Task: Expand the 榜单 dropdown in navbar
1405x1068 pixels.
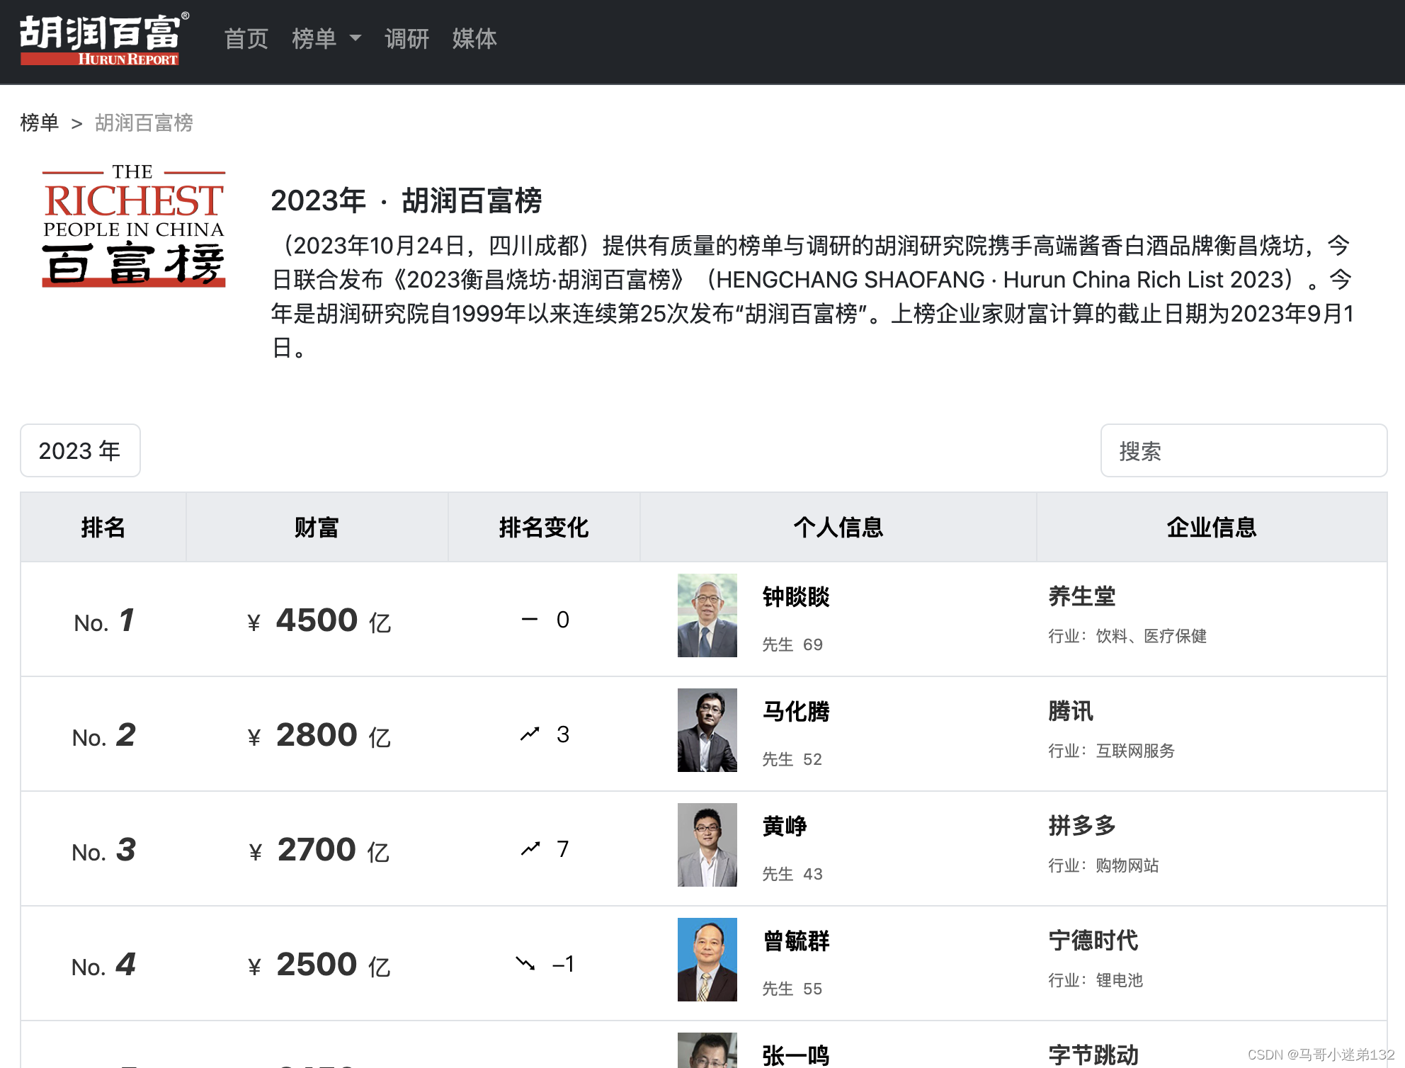Action: tap(326, 39)
